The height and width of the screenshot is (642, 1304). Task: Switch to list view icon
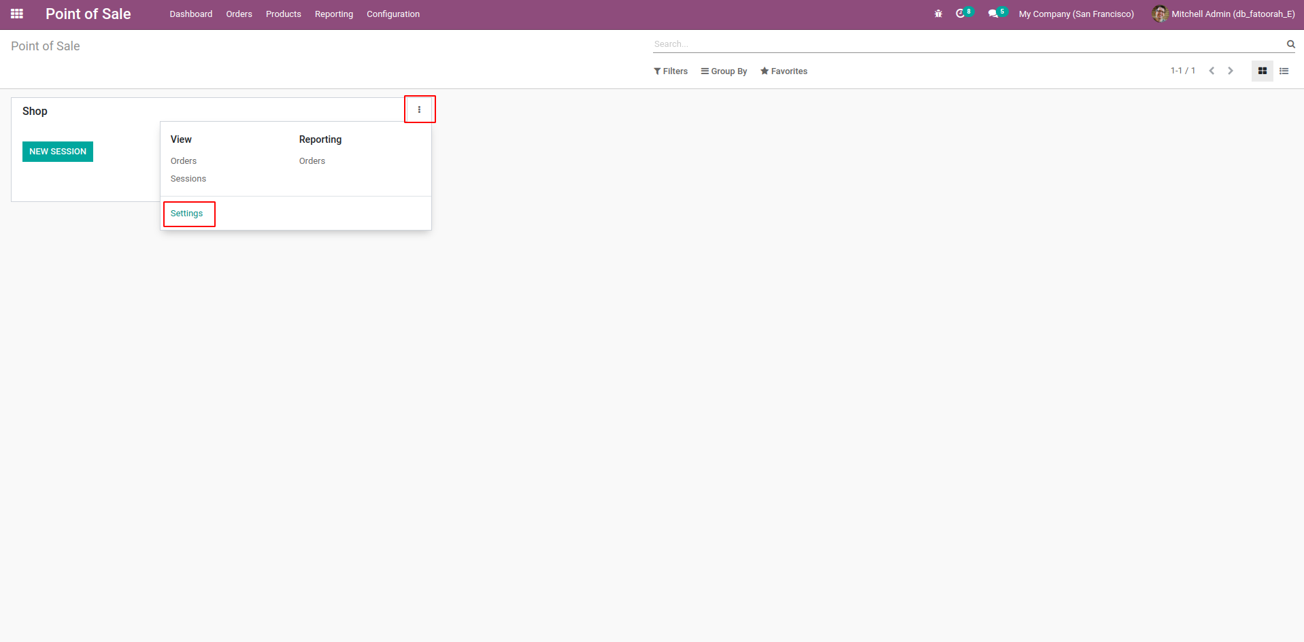(1284, 71)
